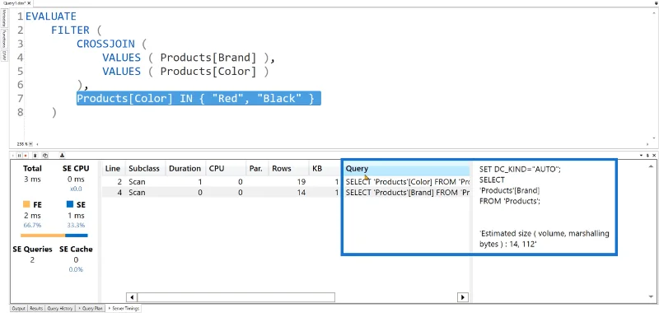Viewport: 659px width, 313px height.
Task: Open the DMV side panel tab
Action: [x=4, y=55]
